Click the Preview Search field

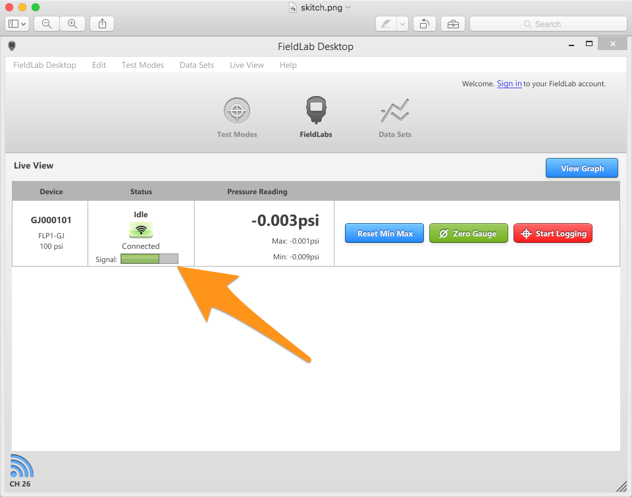(548, 24)
